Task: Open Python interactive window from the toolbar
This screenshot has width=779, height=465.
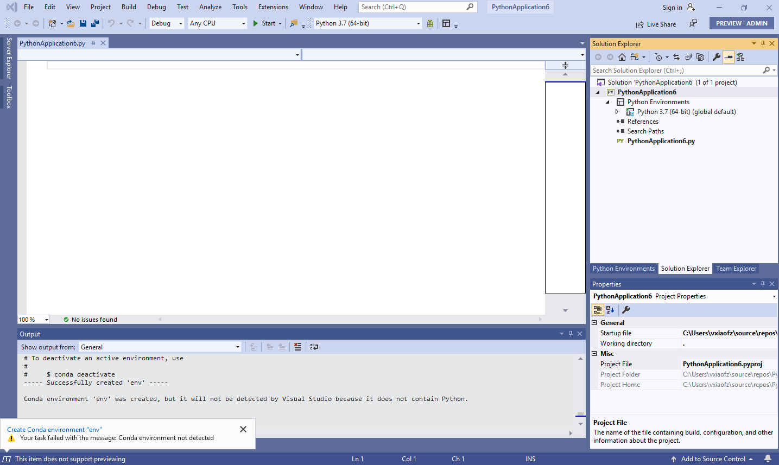Action: [x=429, y=23]
